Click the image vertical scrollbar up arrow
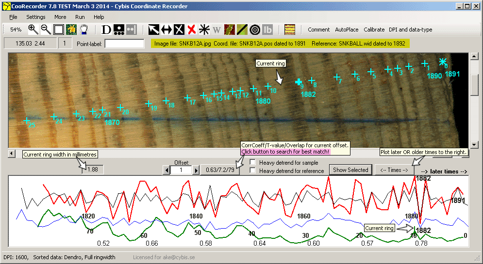This screenshot has width=483, height=264. point(474,56)
